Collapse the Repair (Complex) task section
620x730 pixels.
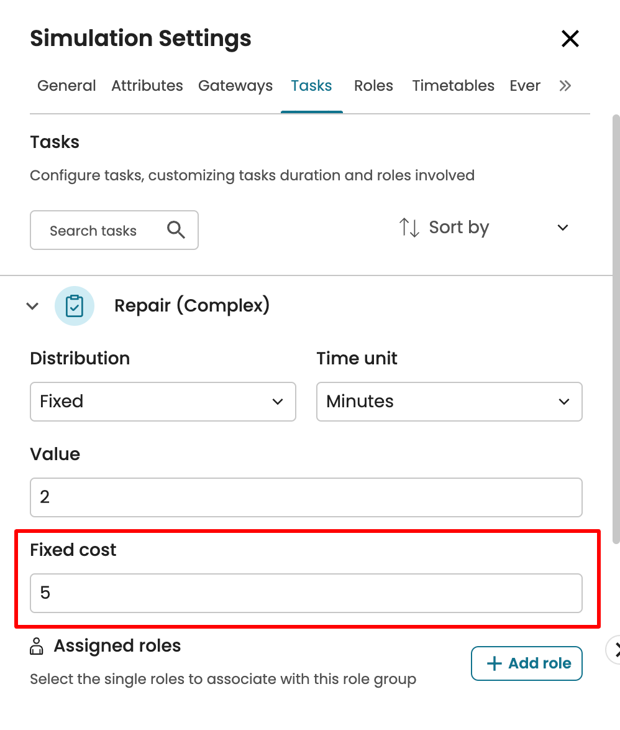32,306
